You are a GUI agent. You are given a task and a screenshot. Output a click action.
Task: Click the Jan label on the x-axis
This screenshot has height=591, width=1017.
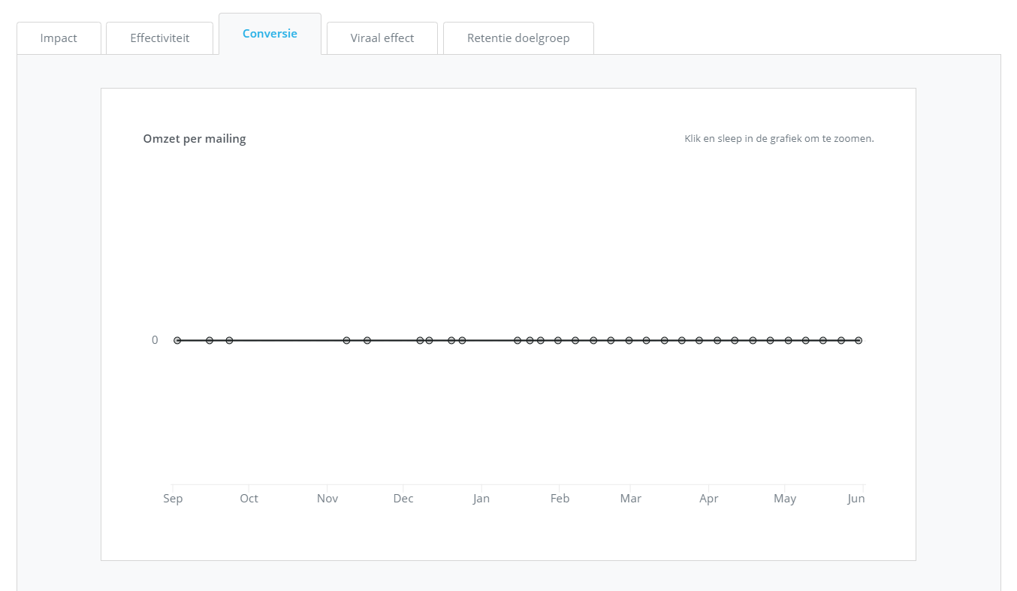point(481,499)
